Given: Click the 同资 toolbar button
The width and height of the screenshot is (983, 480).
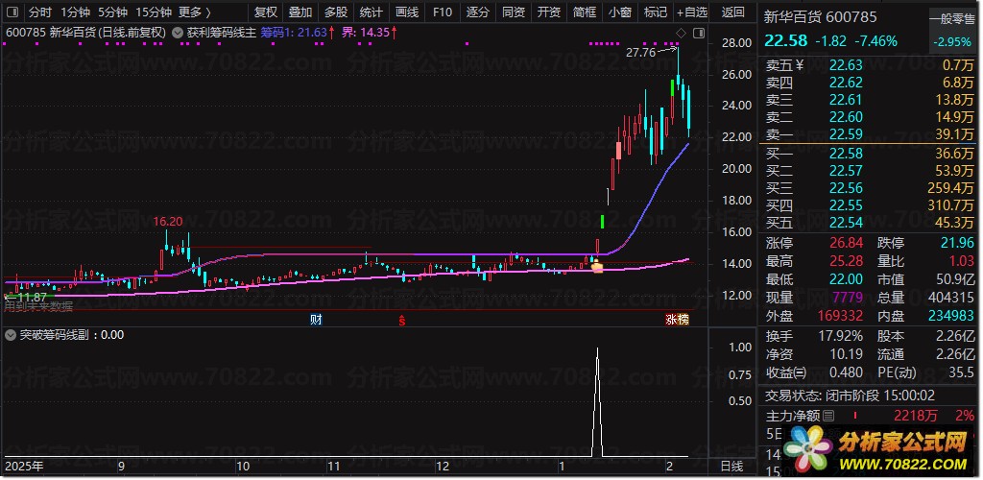Looking at the screenshot, I should tap(514, 12).
